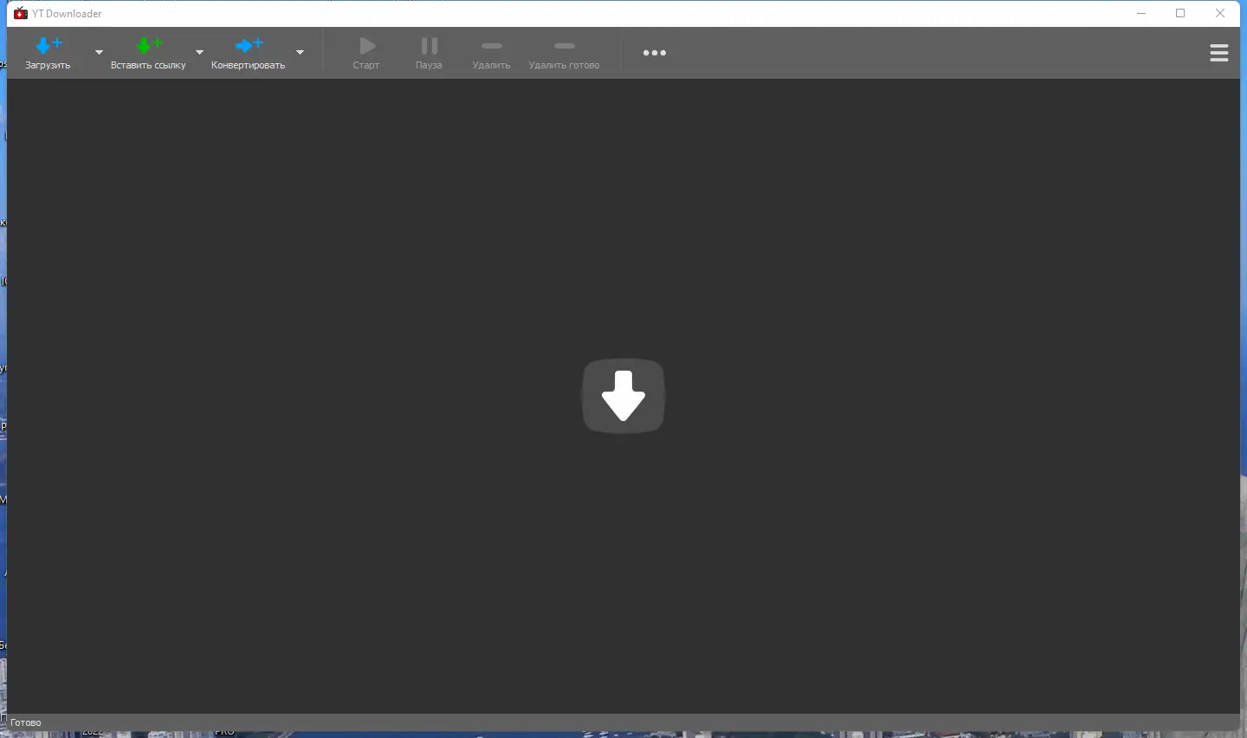This screenshot has width=1247, height=738.
Task: Expand the dropdown next to Загрузить
Action: [99, 52]
